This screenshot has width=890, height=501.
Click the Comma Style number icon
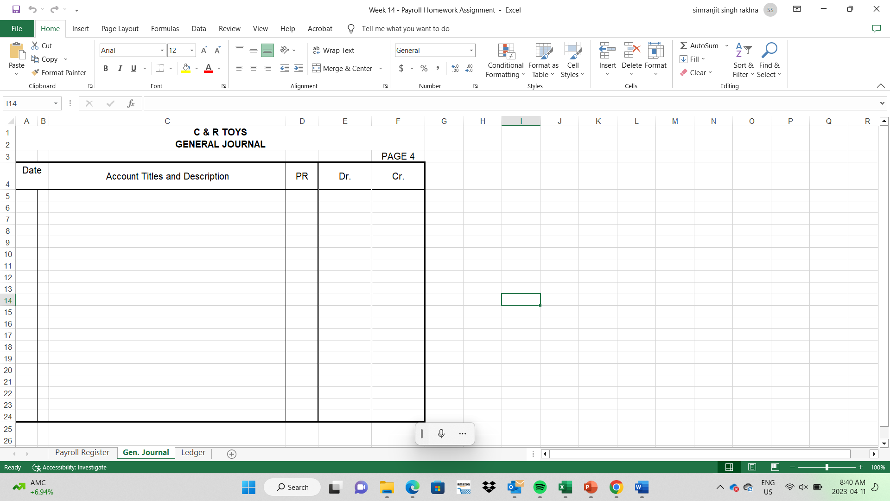438,68
